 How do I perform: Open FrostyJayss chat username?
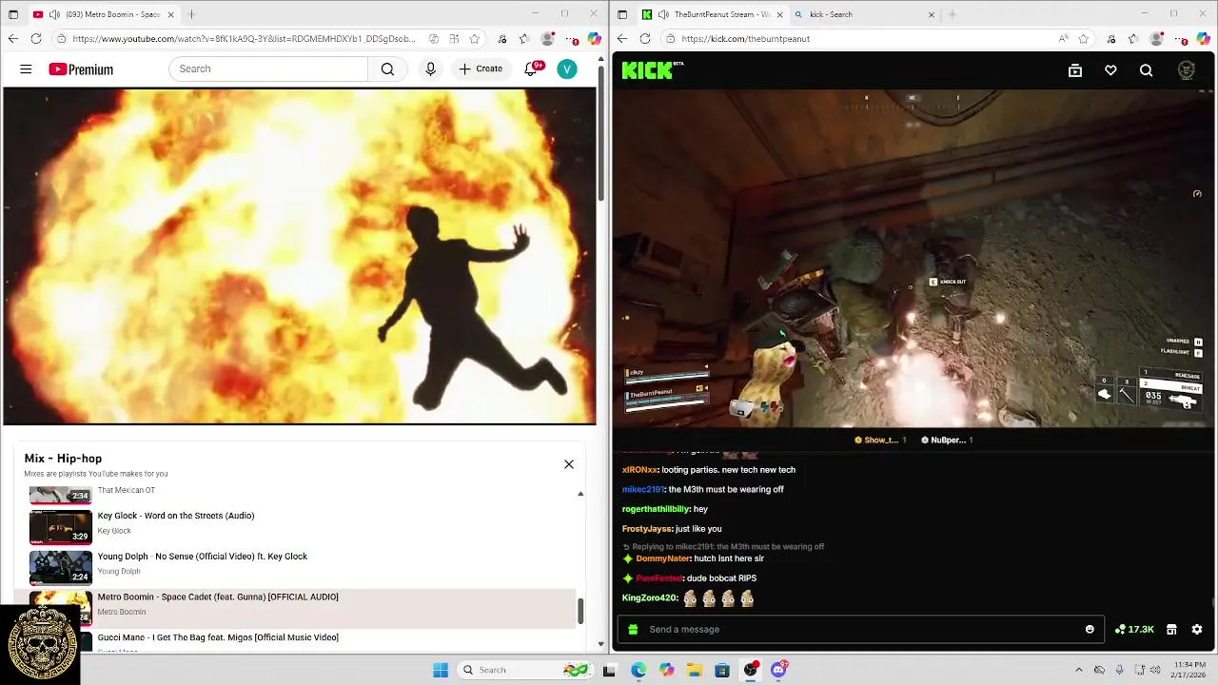pyautogui.click(x=646, y=529)
